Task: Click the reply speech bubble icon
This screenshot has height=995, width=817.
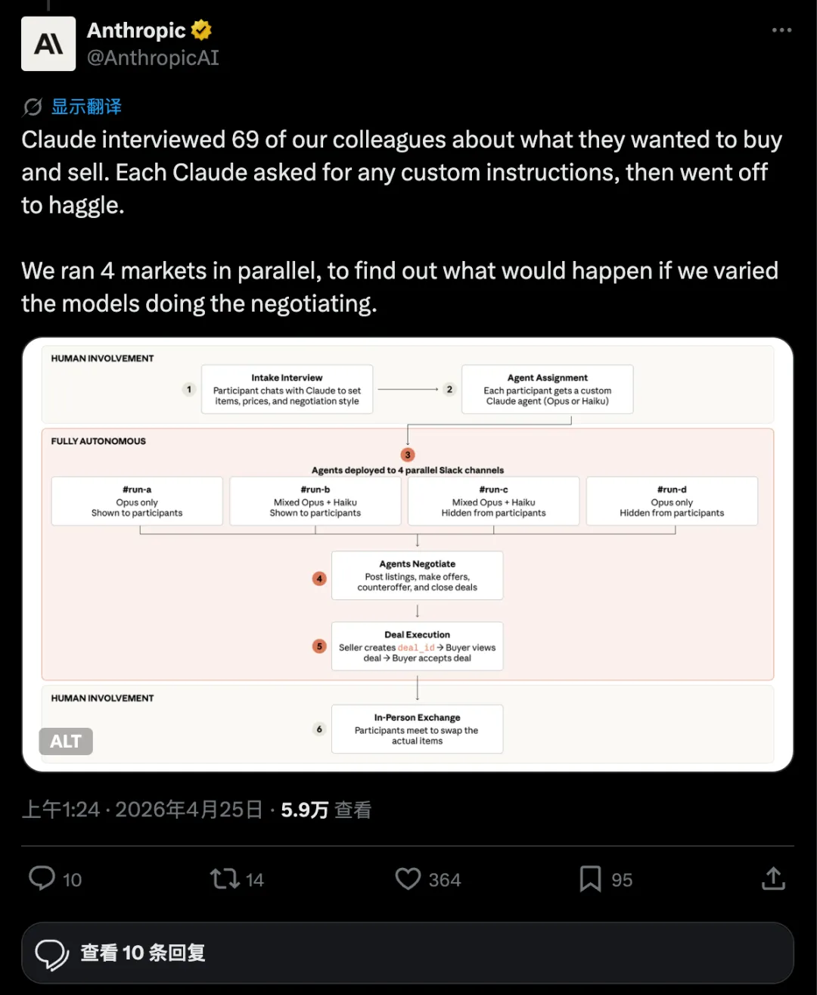Action: [x=42, y=878]
